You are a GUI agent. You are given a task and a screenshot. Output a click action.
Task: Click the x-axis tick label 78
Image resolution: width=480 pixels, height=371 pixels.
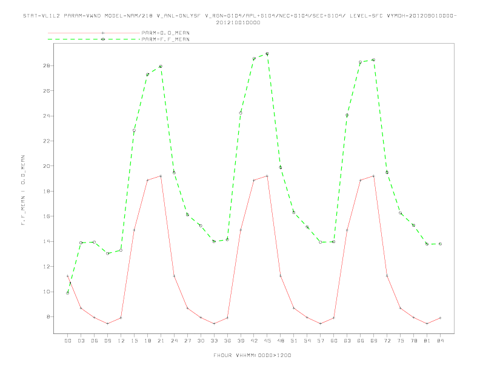(413, 341)
